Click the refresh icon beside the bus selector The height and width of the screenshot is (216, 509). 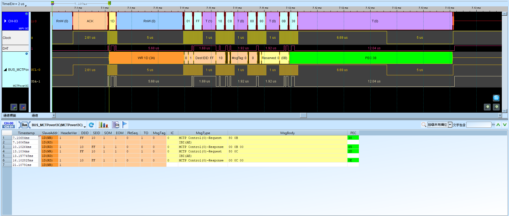tap(92, 125)
